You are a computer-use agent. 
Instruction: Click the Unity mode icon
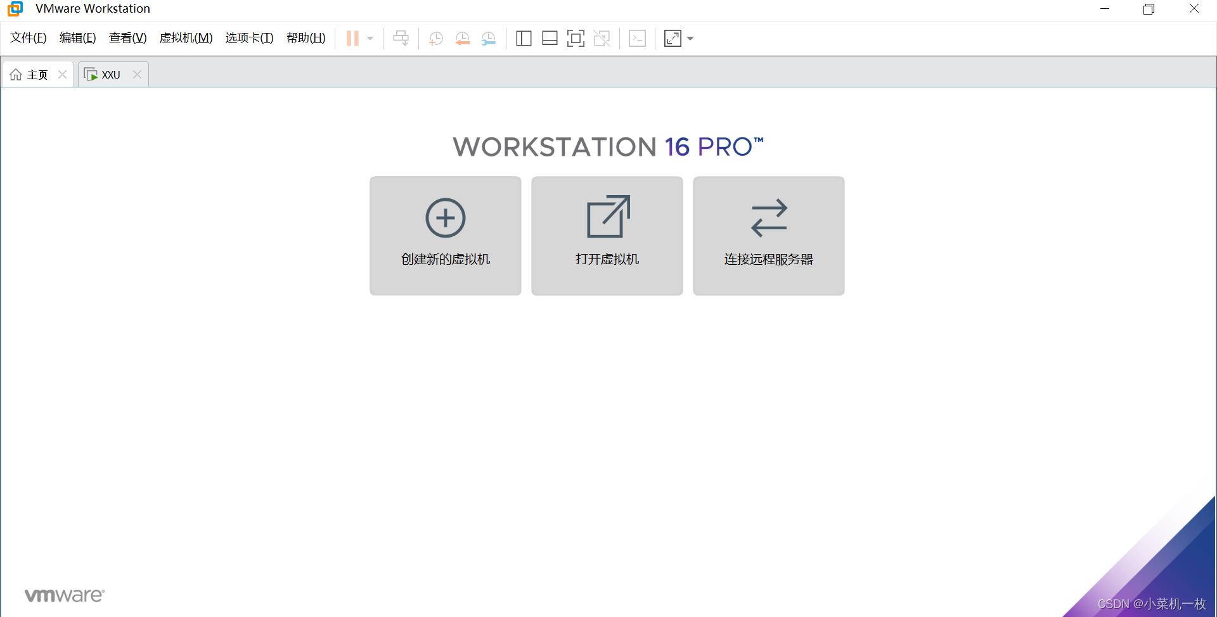602,39
